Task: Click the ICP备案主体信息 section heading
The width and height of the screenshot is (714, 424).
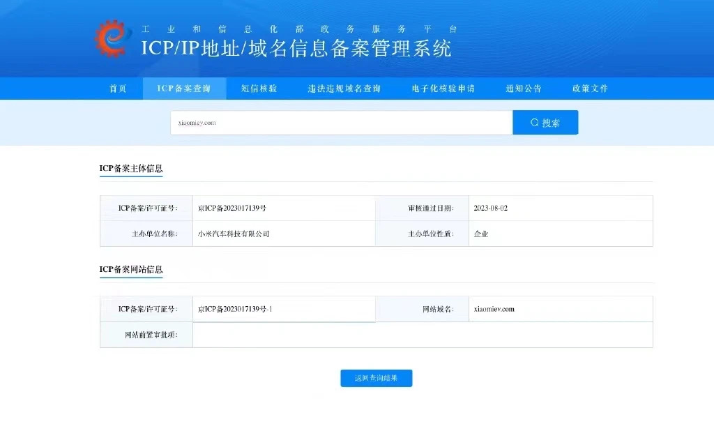Action: 131,169
